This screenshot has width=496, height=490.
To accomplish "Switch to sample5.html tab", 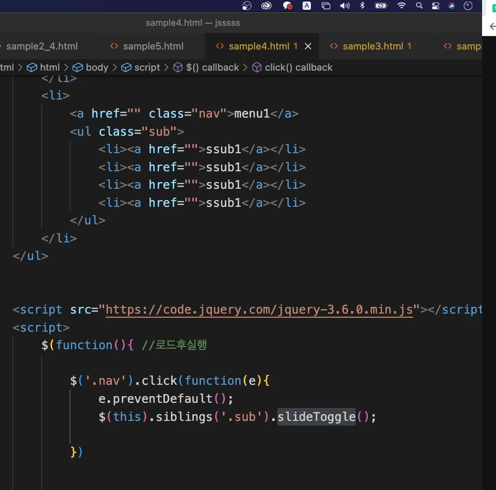I will point(153,46).
